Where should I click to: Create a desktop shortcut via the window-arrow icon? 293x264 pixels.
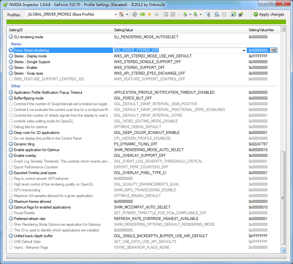click(x=233, y=14)
